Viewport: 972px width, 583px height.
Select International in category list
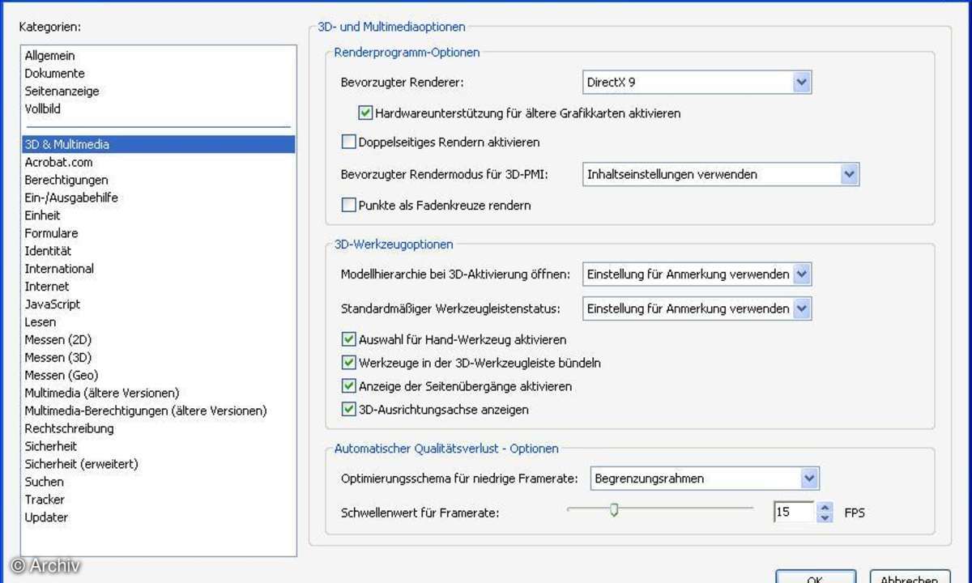pos(158,269)
